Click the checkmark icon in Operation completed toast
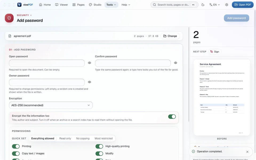 (x=193, y=151)
